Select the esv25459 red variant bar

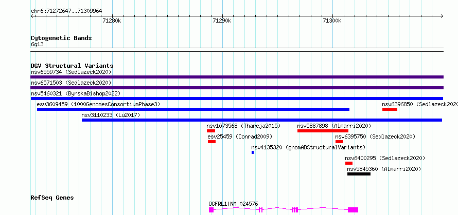212,142
